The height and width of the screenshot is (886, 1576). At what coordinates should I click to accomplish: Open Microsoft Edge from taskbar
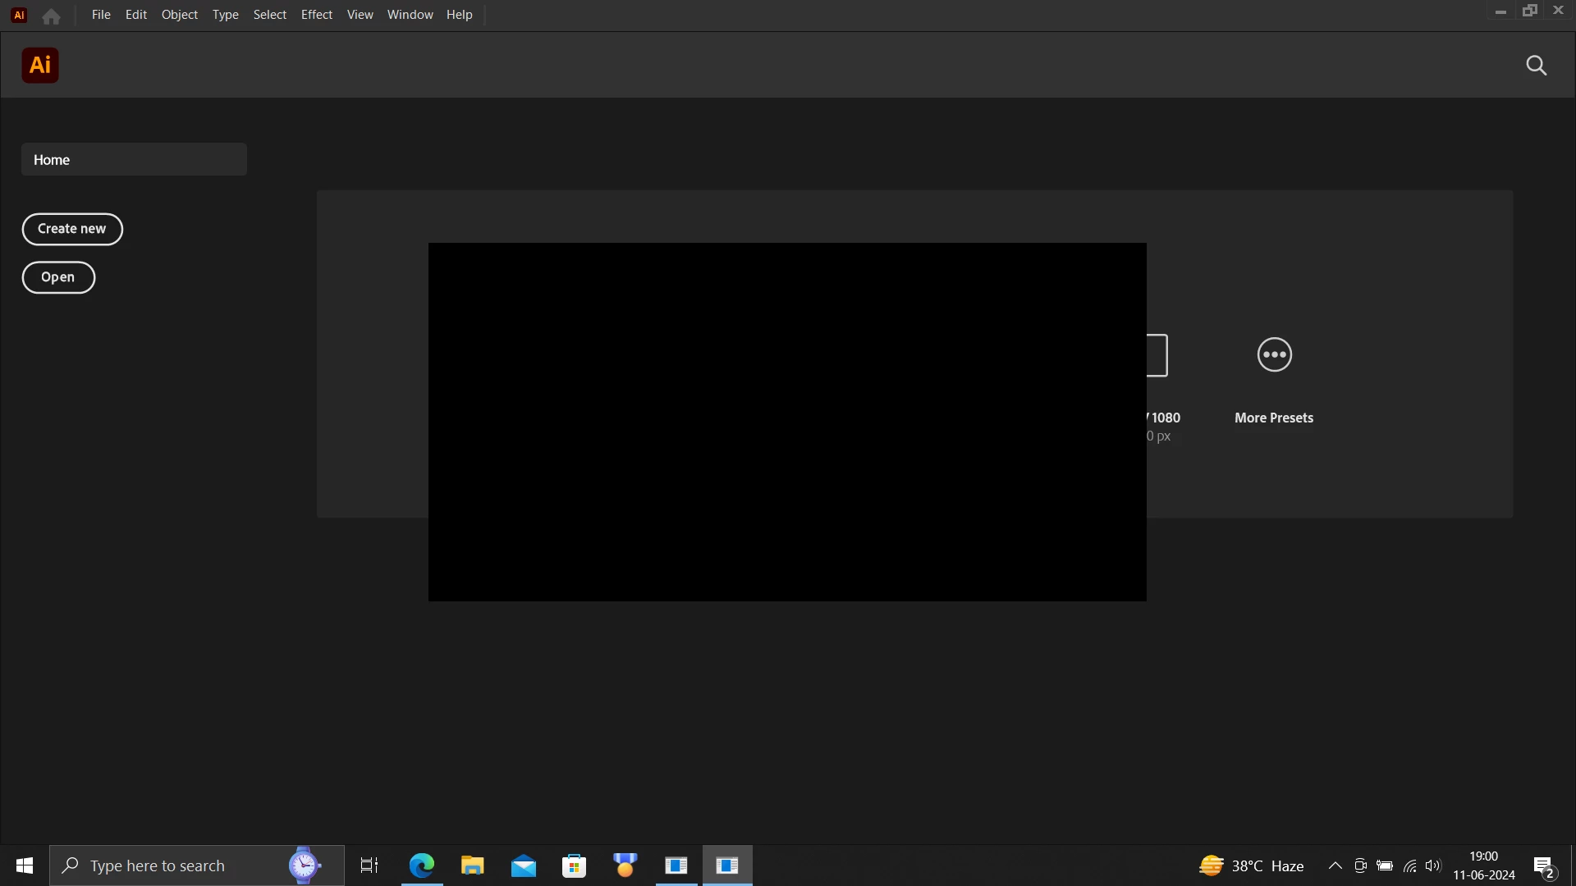(x=422, y=865)
